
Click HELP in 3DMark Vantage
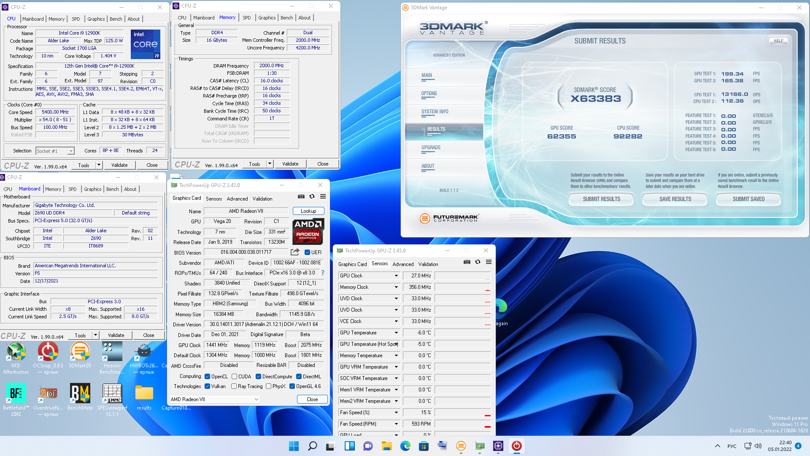[779, 41]
